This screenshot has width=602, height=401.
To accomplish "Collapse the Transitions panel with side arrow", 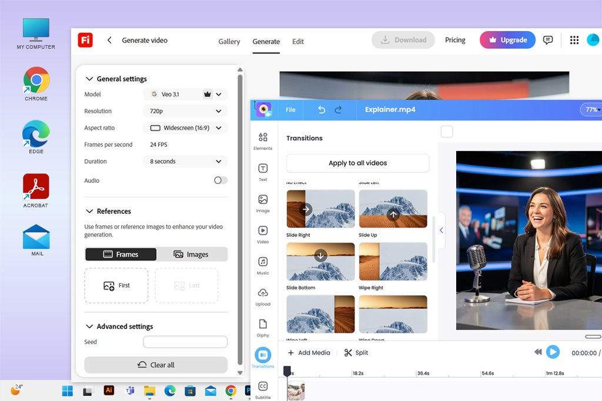I will (441, 230).
